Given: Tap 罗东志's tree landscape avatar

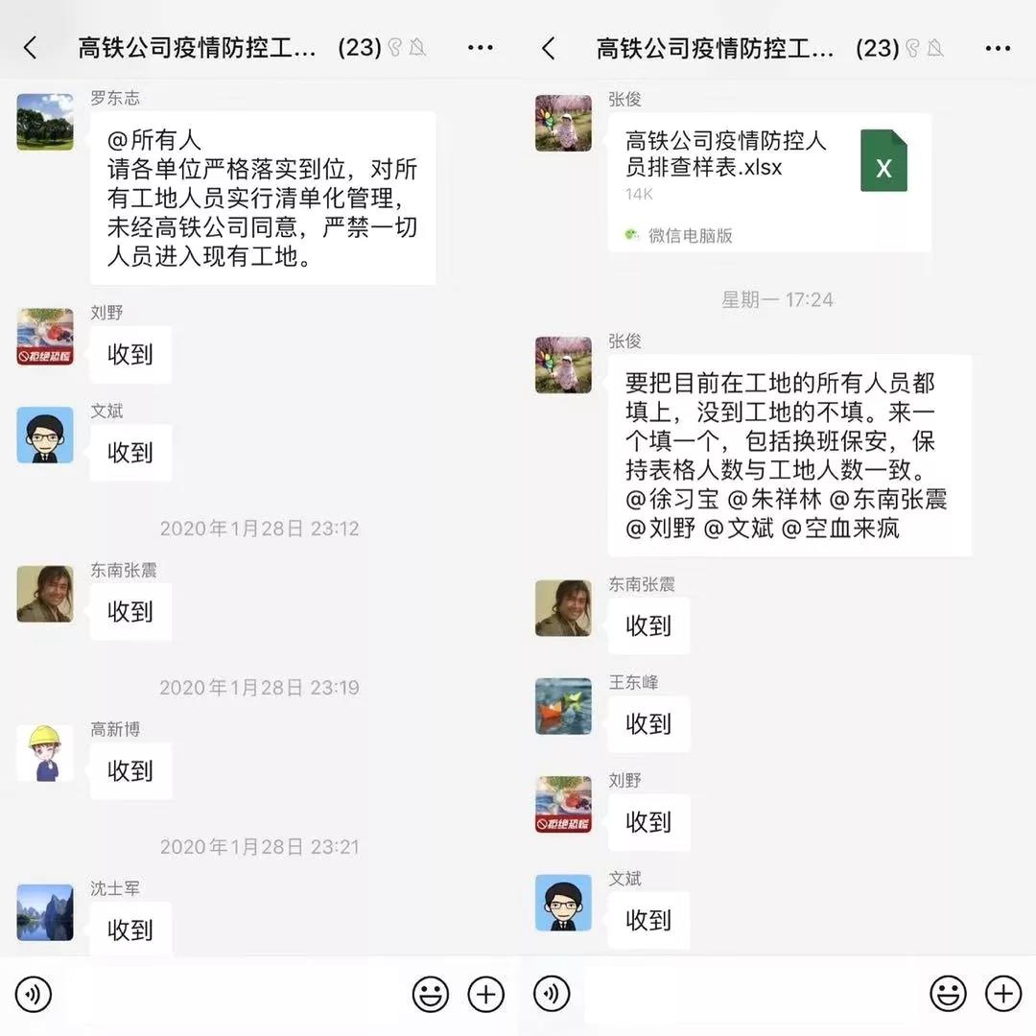Looking at the screenshot, I should click(45, 122).
